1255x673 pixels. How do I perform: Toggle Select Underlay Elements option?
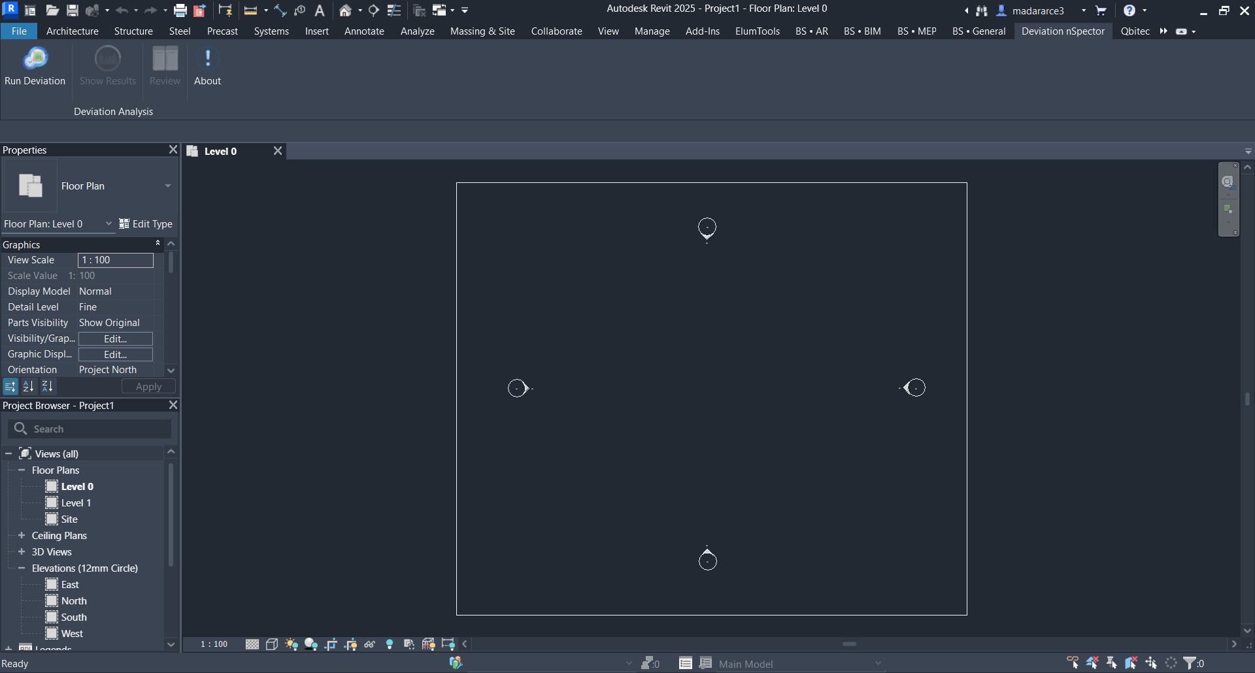1092,663
